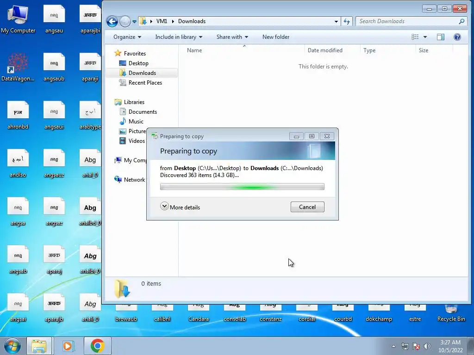This screenshot has height=355, width=474.
Task: Expand More details in copy dialog
Action: [180, 207]
